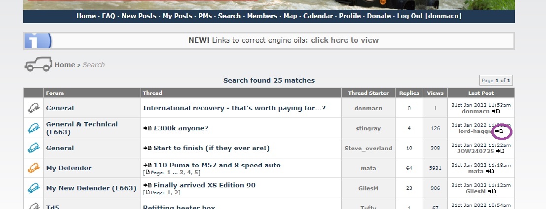Open '110 Puma to M57 and 8 speed auto' thread

pos(217,165)
